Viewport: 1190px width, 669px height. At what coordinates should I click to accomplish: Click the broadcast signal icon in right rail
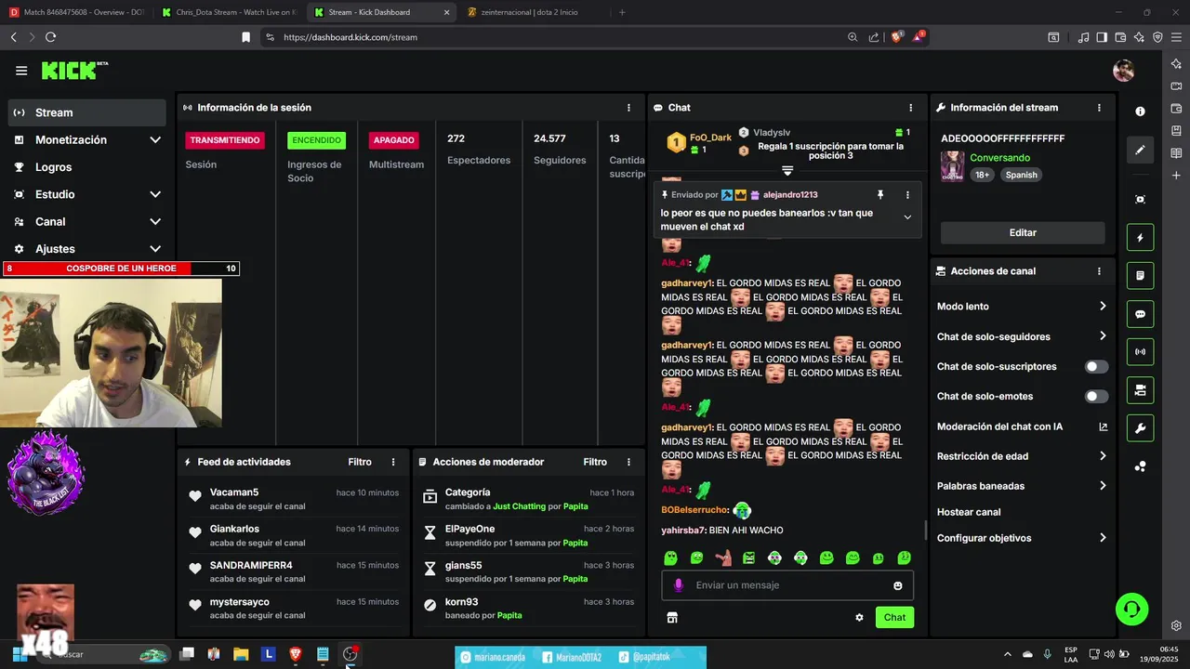(x=1141, y=352)
